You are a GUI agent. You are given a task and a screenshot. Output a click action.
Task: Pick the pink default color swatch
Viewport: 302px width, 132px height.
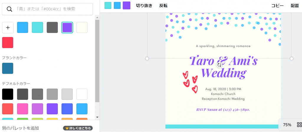point(22,109)
